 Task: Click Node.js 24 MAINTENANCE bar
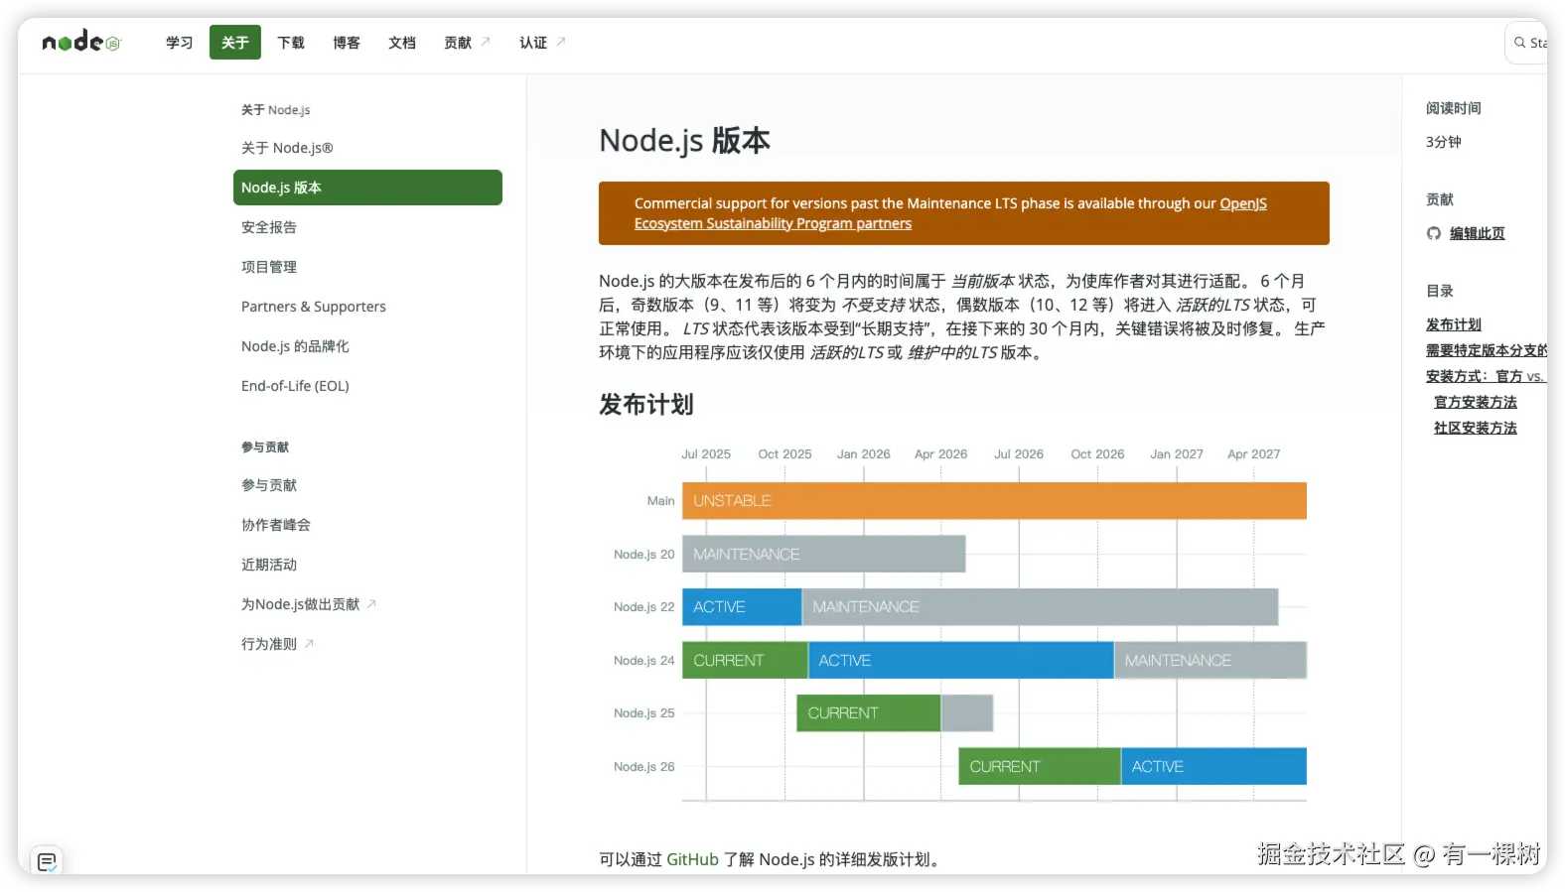tap(1210, 660)
